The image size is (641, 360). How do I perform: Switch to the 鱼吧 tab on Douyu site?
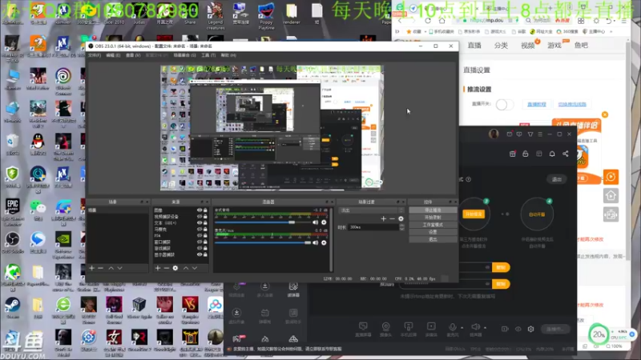tap(581, 46)
